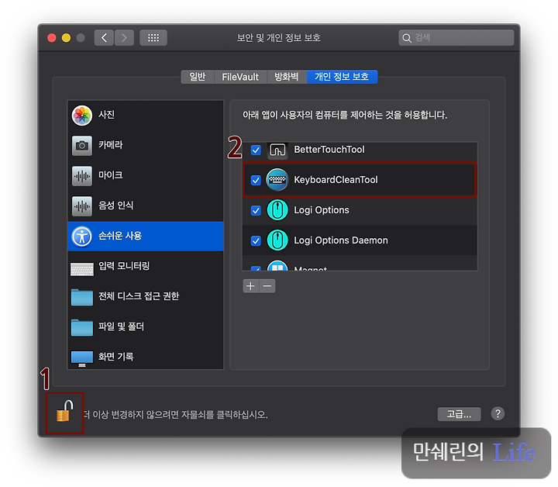Click the KeyboardCleanTool app icon

tap(277, 180)
